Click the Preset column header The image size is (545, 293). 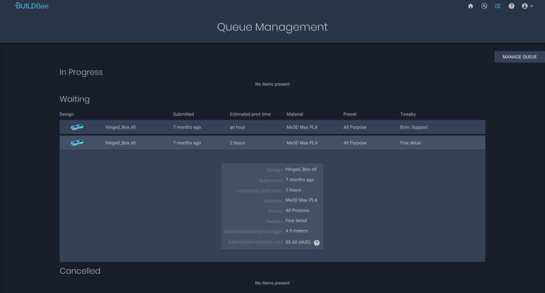350,114
